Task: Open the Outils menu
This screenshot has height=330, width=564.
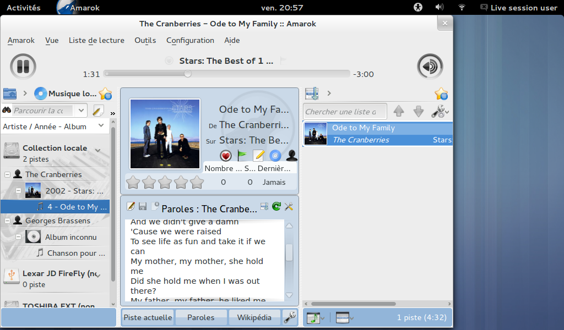Action: [145, 41]
